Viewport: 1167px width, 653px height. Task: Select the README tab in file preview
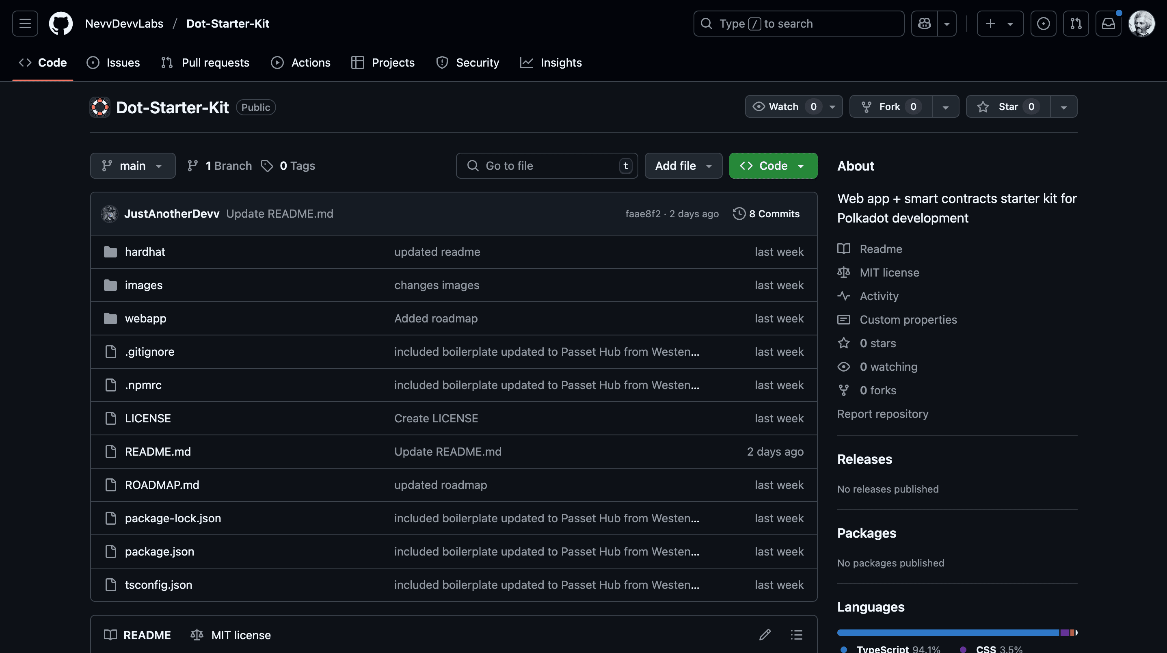point(138,635)
